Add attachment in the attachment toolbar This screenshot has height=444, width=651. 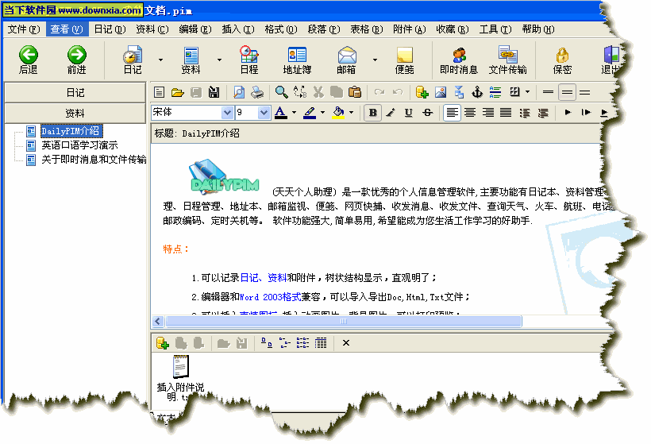[x=163, y=343]
